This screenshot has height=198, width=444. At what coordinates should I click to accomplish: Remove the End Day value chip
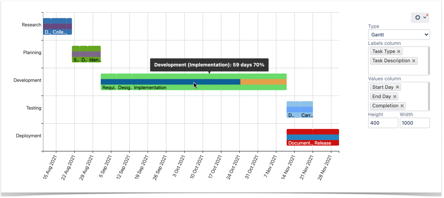[x=395, y=96]
